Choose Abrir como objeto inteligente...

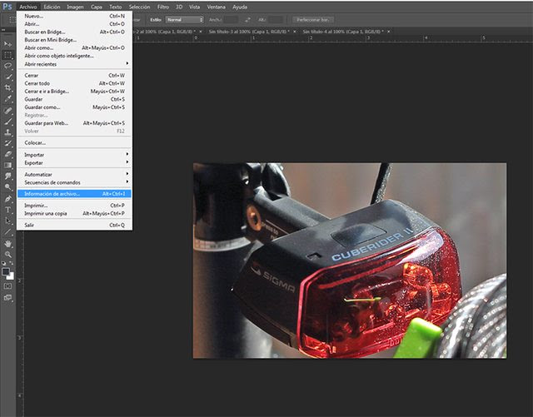tap(74, 56)
